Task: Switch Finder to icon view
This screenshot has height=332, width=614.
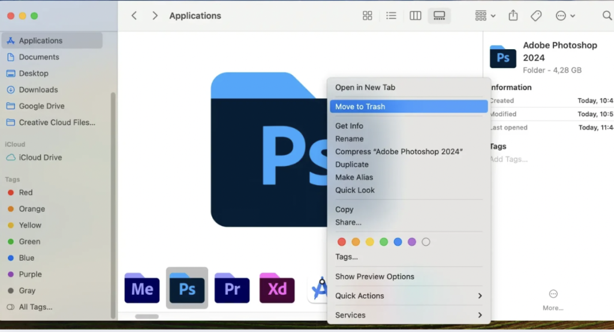Action: tap(368, 16)
